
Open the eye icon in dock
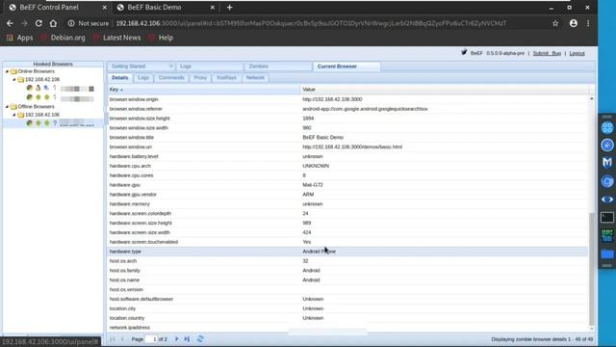coord(607,200)
